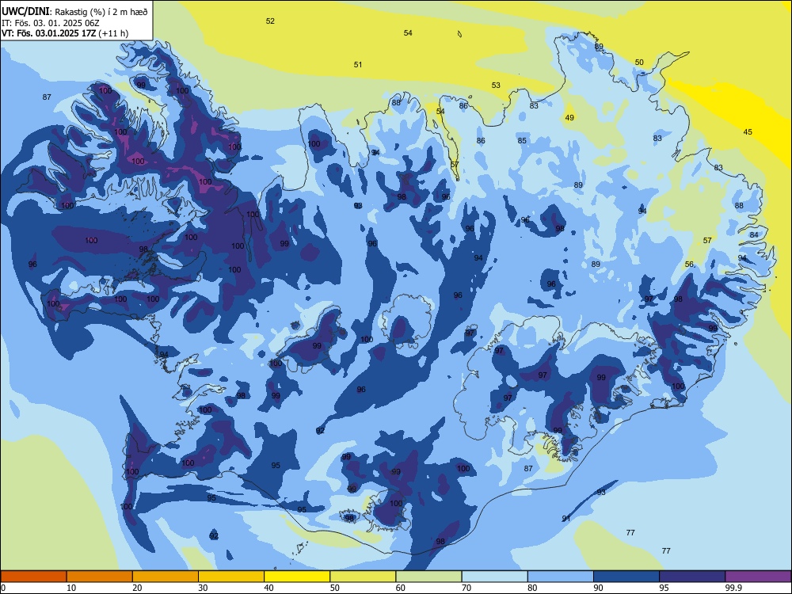The image size is (792, 594).
Task: Click the dark navy 95–99.9 legend swatch
Action: 692,577
